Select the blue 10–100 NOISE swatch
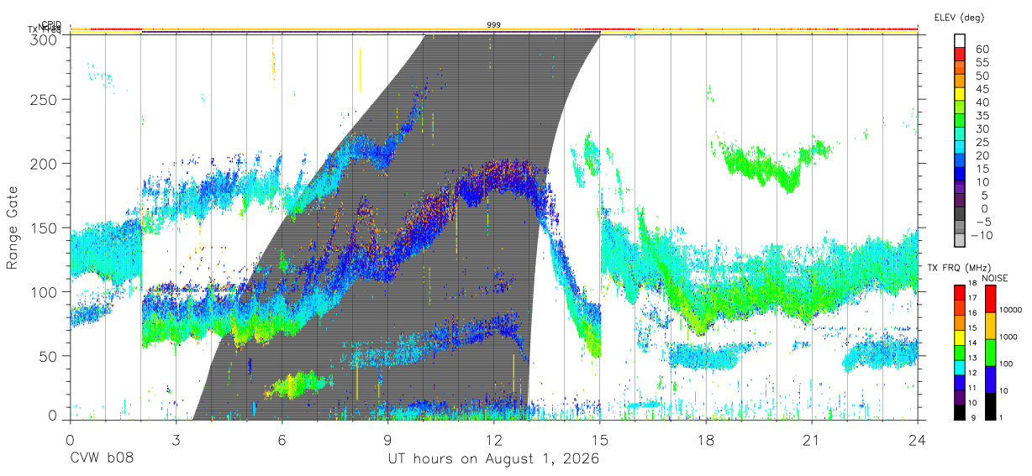 click(991, 379)
